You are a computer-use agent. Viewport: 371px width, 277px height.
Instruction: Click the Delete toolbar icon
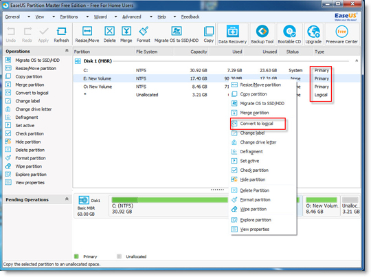coord(109,34)
